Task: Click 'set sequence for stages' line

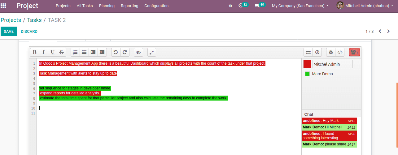Action: [75, 88]
